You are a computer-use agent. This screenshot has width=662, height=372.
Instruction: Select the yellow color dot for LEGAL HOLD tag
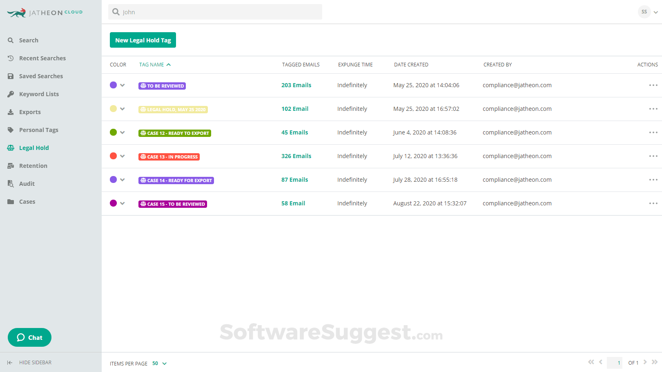pos(113,108)
